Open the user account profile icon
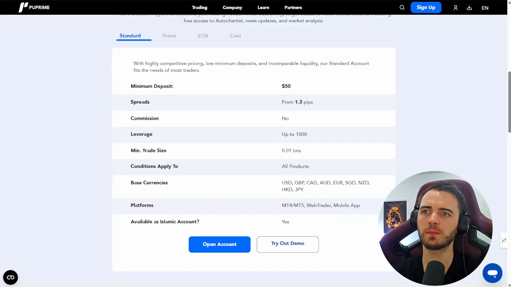This screenshot has width=511, height=287. click(x=456, y=8)
